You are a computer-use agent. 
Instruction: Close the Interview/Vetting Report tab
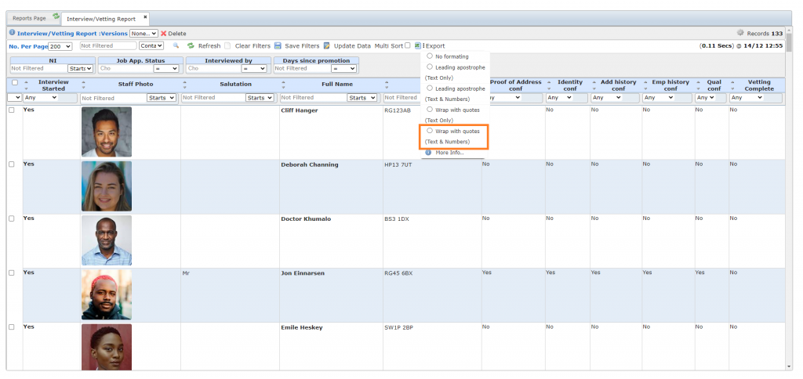(x=145, y=17)
